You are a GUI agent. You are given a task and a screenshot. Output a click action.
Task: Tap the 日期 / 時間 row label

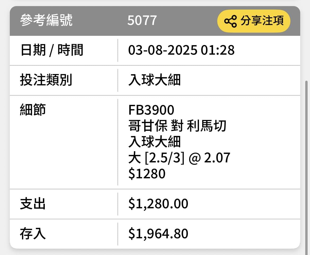click(51, 50)
